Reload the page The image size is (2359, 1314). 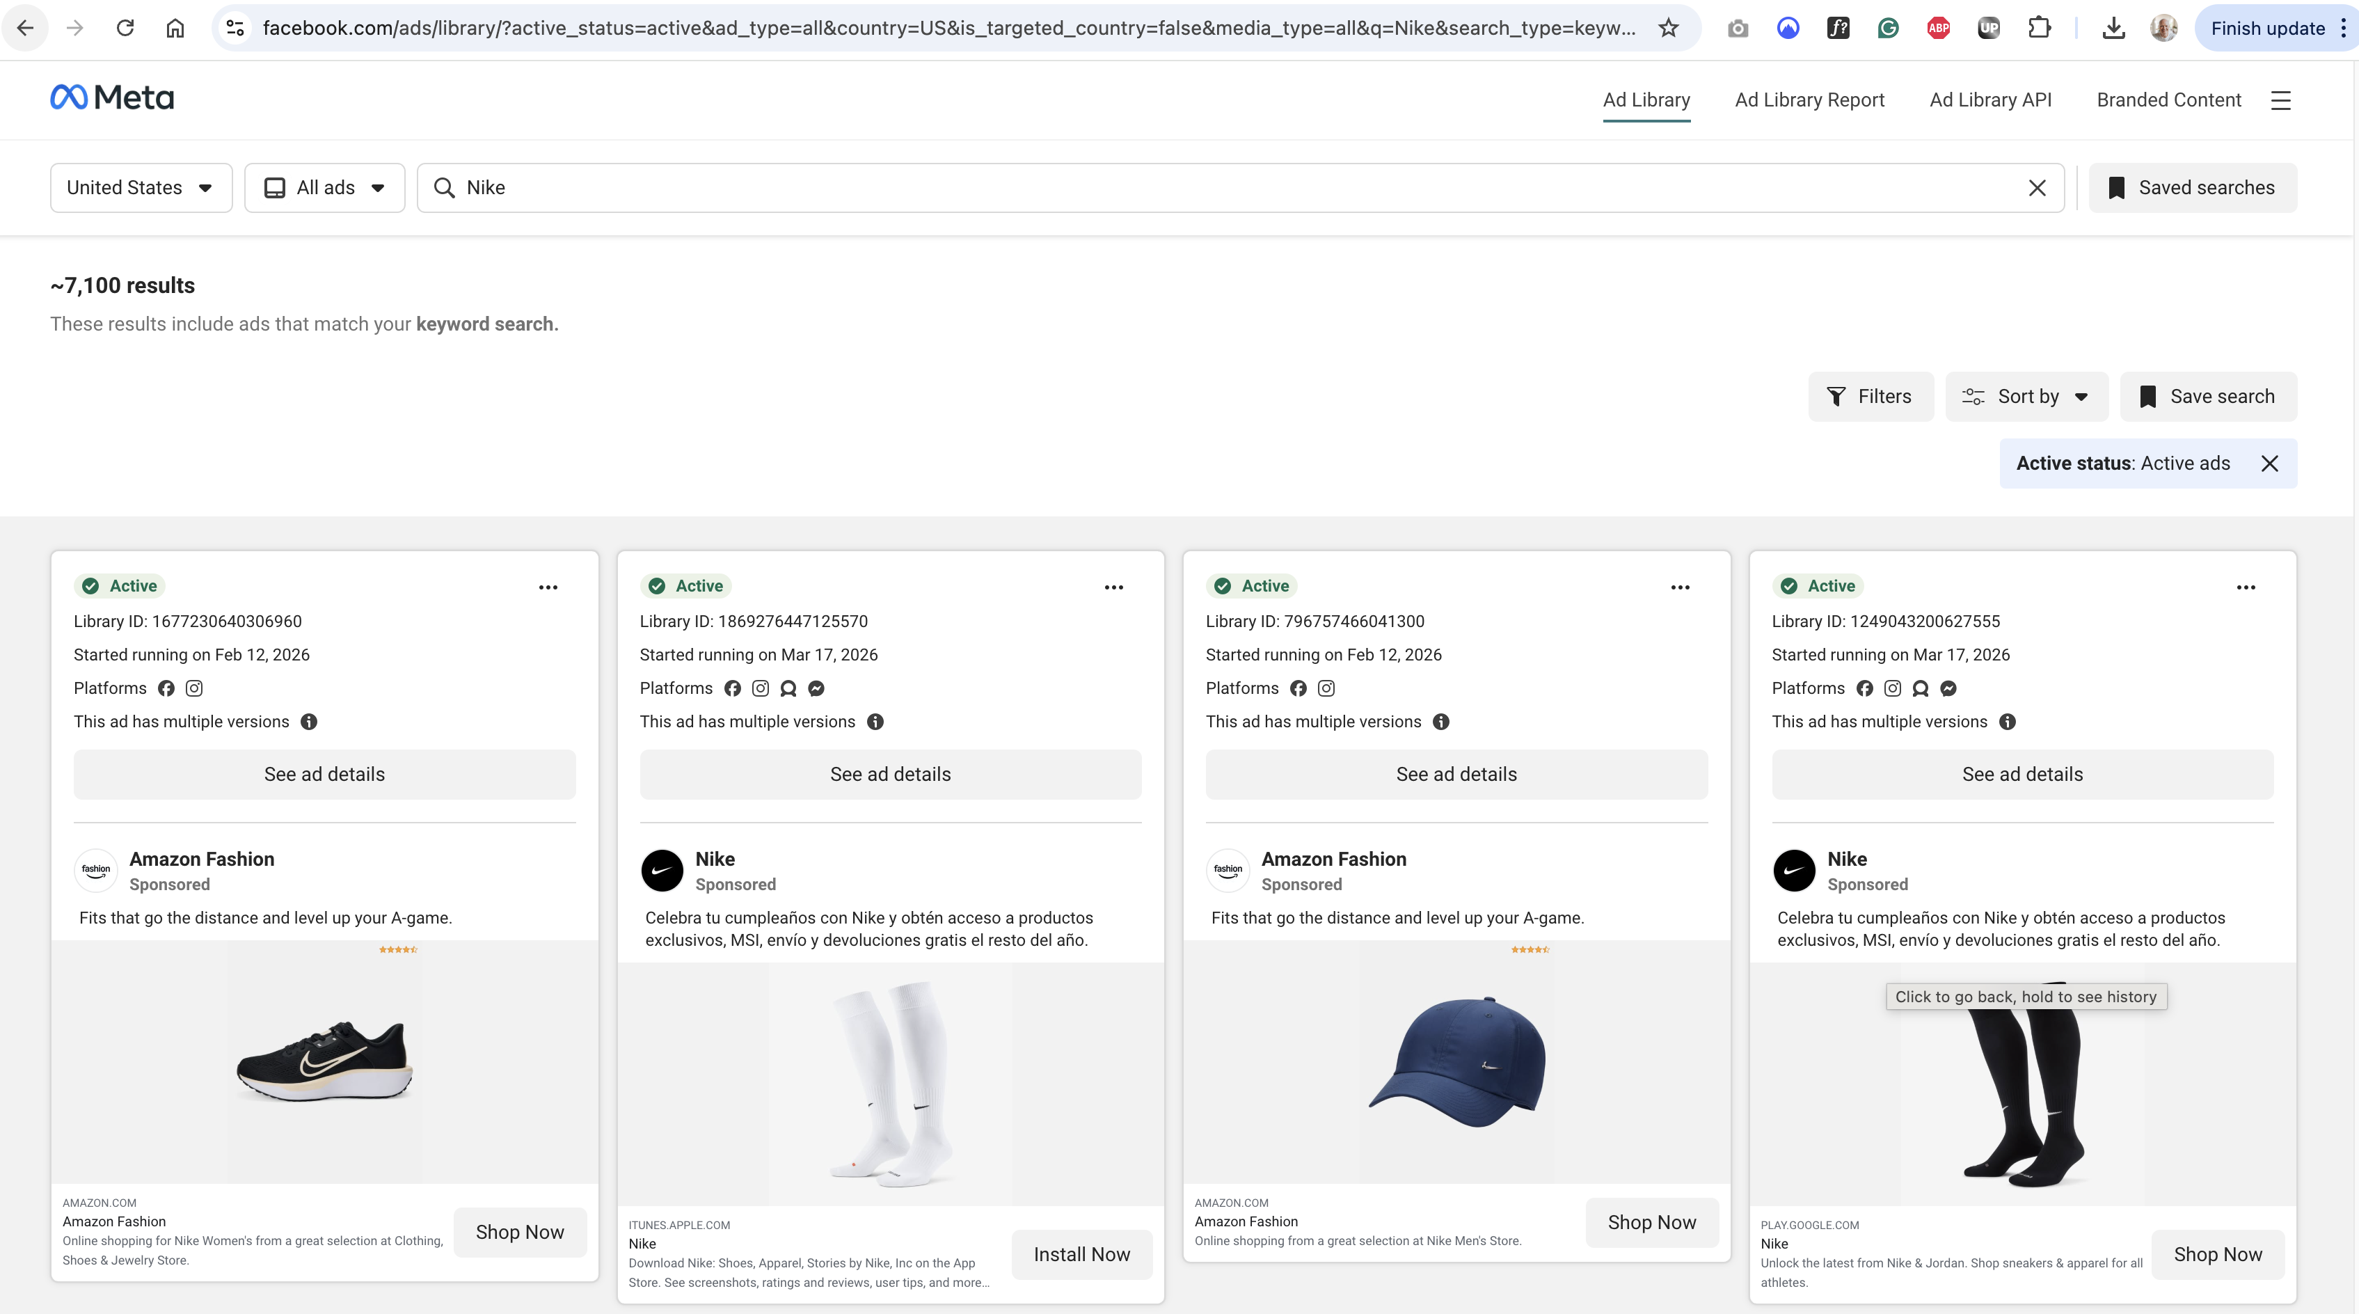click(125, 29)
